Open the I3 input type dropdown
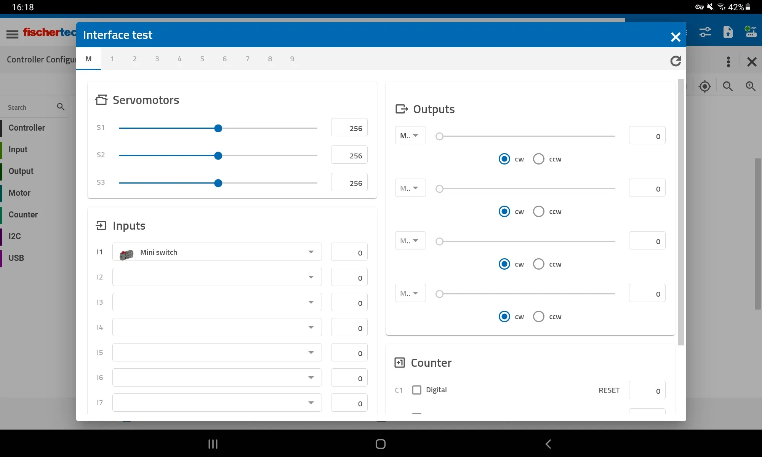This screenshot has width=762, height=457. point(311,302)
